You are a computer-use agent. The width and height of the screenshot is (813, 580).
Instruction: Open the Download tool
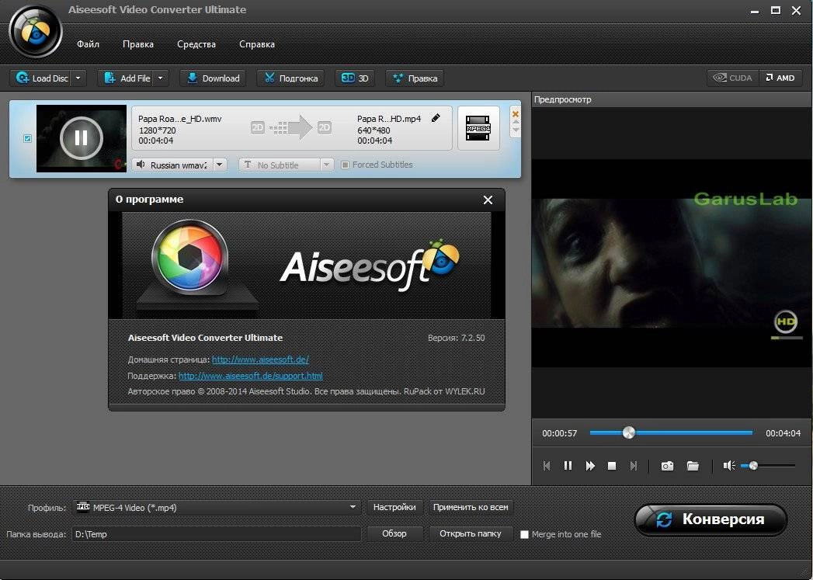213,78
